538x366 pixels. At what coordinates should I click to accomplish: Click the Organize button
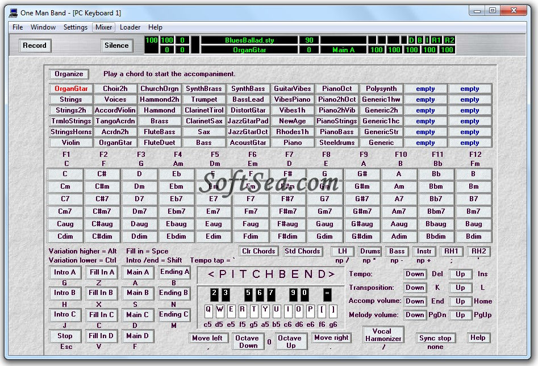coord(69,74)
